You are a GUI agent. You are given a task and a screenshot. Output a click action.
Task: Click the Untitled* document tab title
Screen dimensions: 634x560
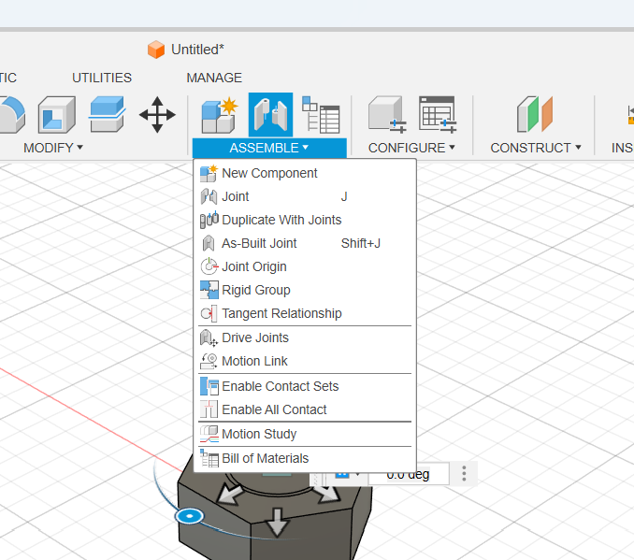[197, 50]
